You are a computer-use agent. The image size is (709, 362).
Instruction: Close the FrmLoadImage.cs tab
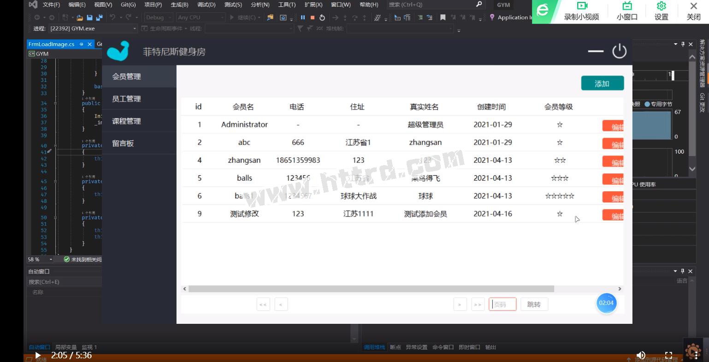pos(89,44)
